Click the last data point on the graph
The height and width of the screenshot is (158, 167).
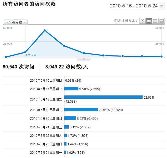point(161,57)
